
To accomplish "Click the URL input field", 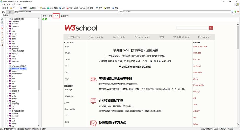I will pyautogui.click(x=177, y=12).
